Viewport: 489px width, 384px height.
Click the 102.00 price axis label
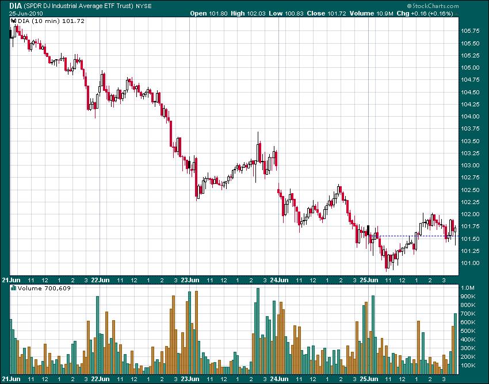[470, 214]
